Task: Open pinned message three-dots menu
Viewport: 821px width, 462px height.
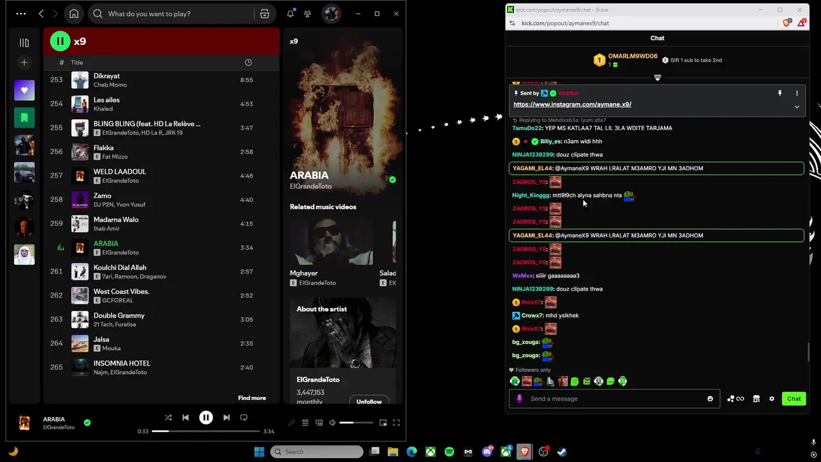Action: click(797, 93)
